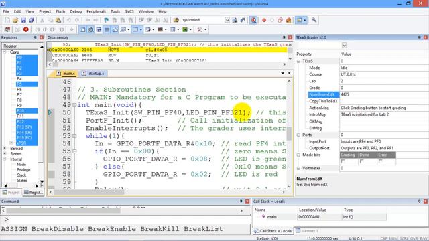
Task: Close the TExaS Grader panel
Action: click(426, 37)
